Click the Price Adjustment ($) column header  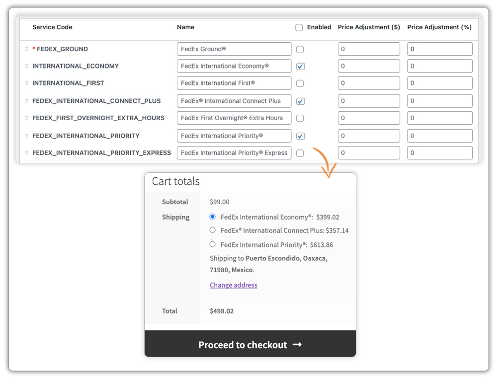369,27
